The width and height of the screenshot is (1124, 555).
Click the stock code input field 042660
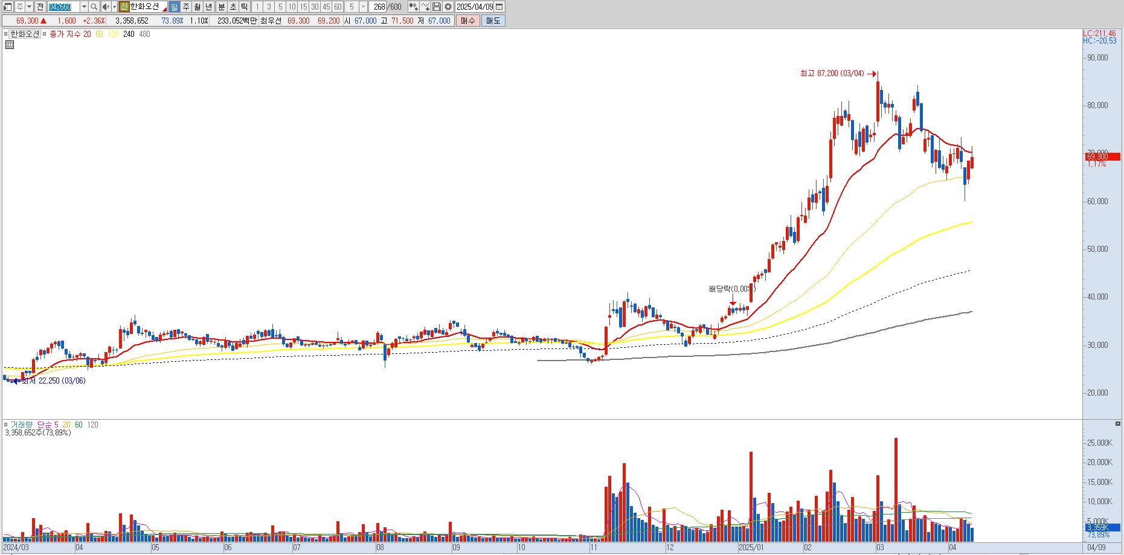[x=63, y=7]
